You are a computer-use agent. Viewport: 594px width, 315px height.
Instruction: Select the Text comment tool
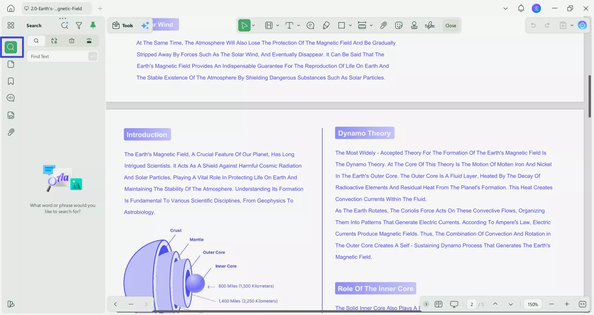pos(289,26)
